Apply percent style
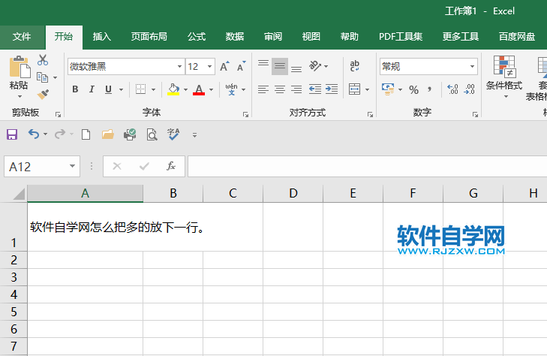Screen dimensions: 547x356 (413, 89)
